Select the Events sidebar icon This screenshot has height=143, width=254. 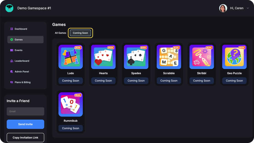pyautogui.click(x=12, y=50)
